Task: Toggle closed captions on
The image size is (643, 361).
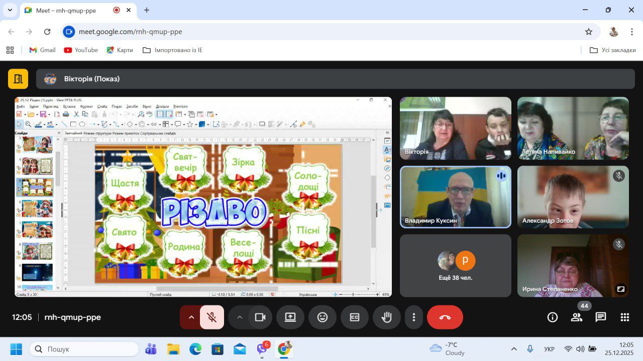Action: 355,317
